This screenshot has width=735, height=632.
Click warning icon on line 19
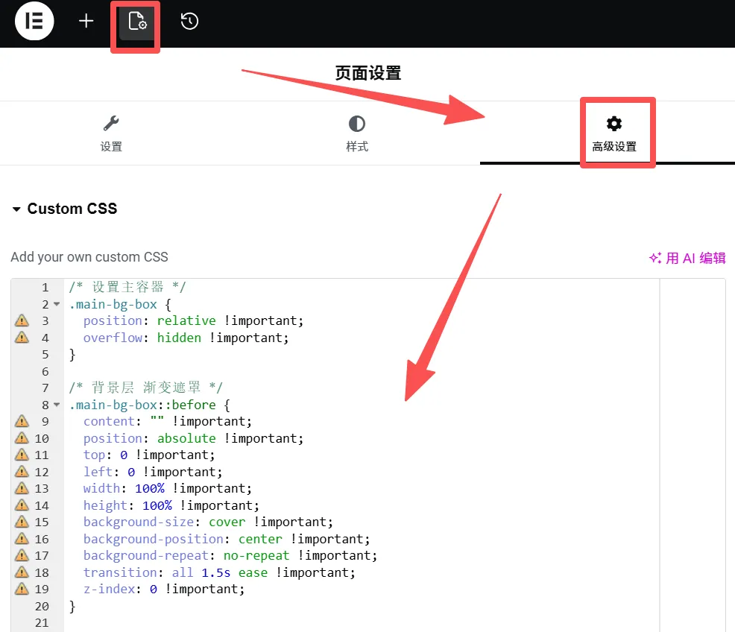22,589
